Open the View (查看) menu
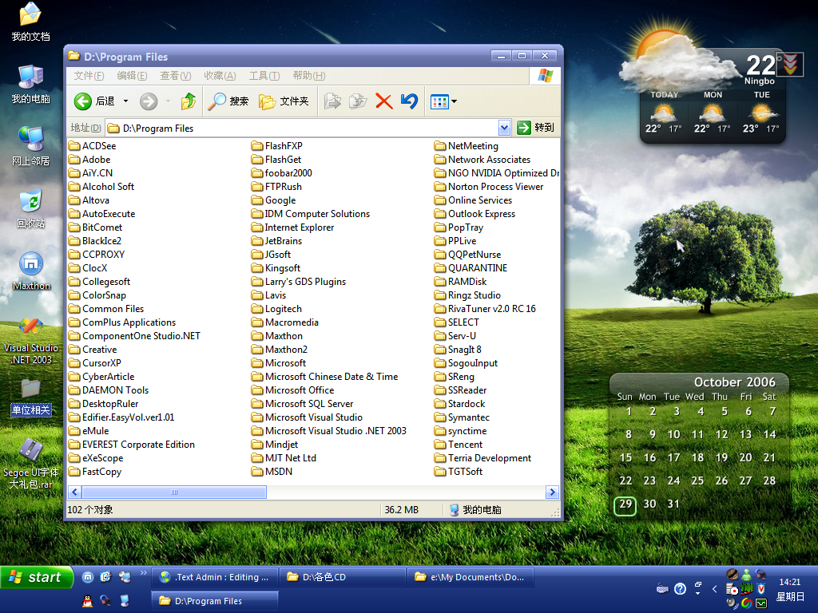This screenshot has width=818, height=613. [x=175, y=76]
